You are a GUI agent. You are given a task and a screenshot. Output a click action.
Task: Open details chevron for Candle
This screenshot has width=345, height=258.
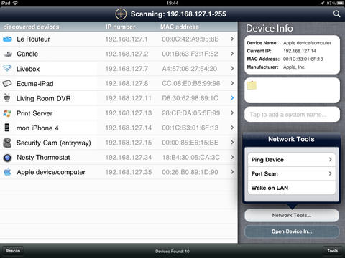pos(232,54)
